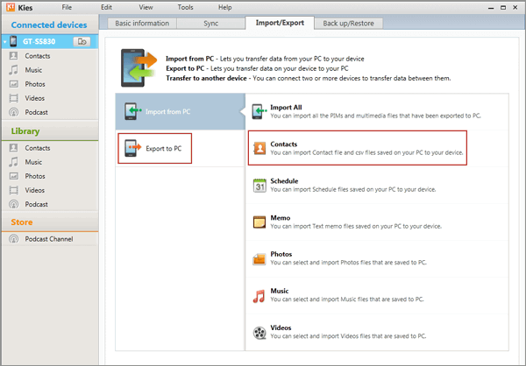Click the Schedule calendar icon
526x366 pixels.
click(259, 185)
